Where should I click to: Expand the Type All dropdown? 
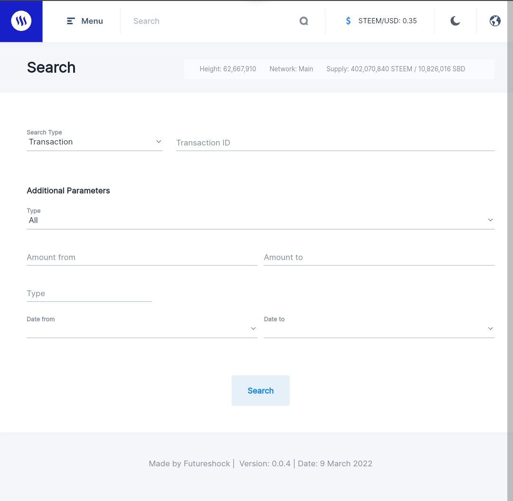point(260,220)
